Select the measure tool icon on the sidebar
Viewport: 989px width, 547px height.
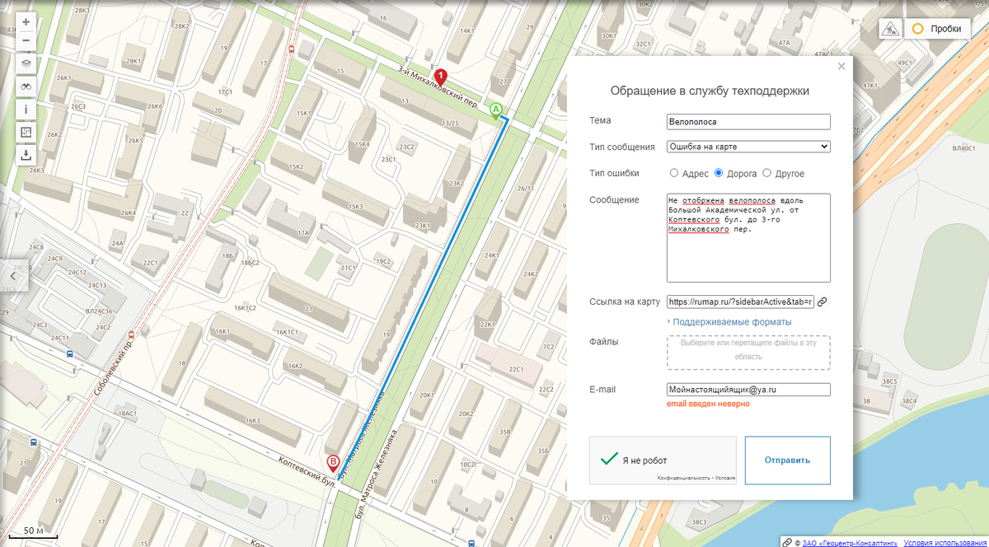pyautogui.click(x=25, y=131)
